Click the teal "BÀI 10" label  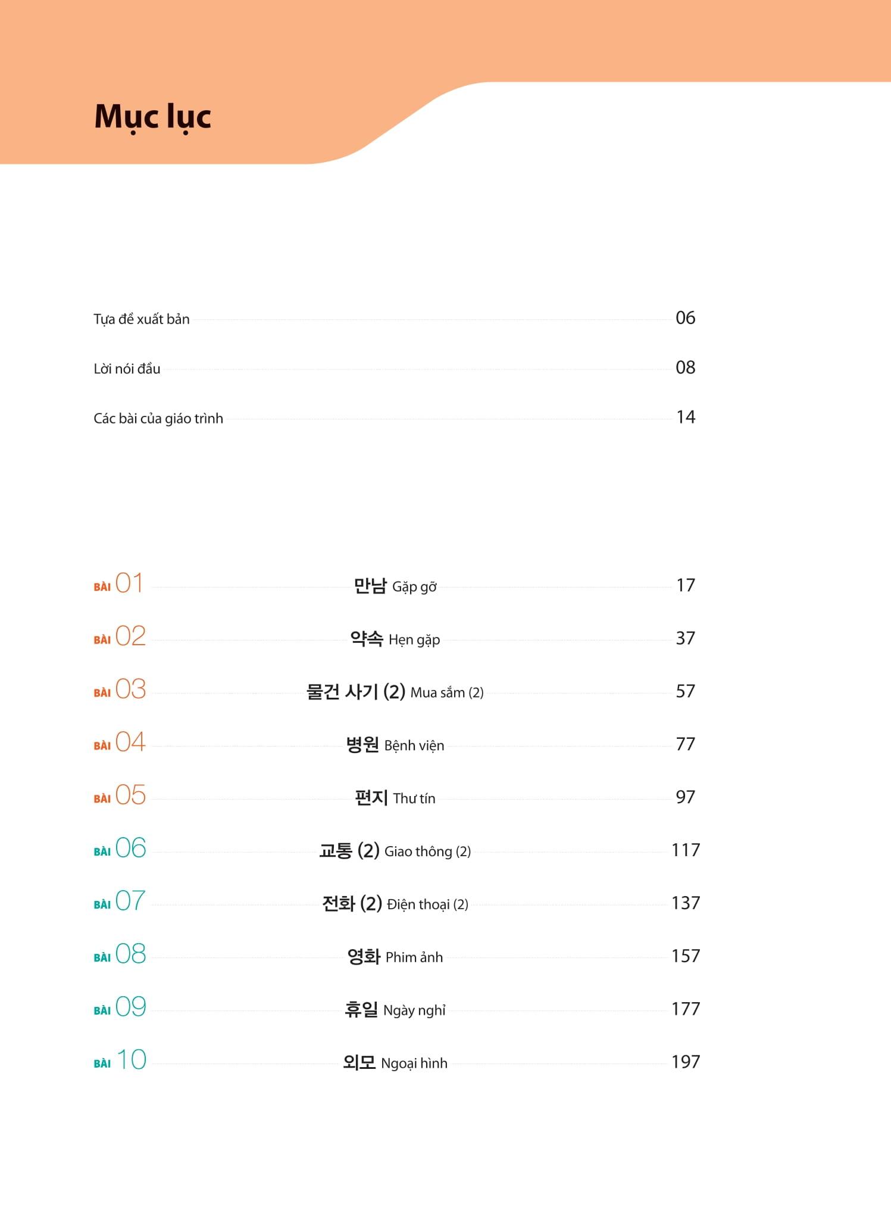120,1061
